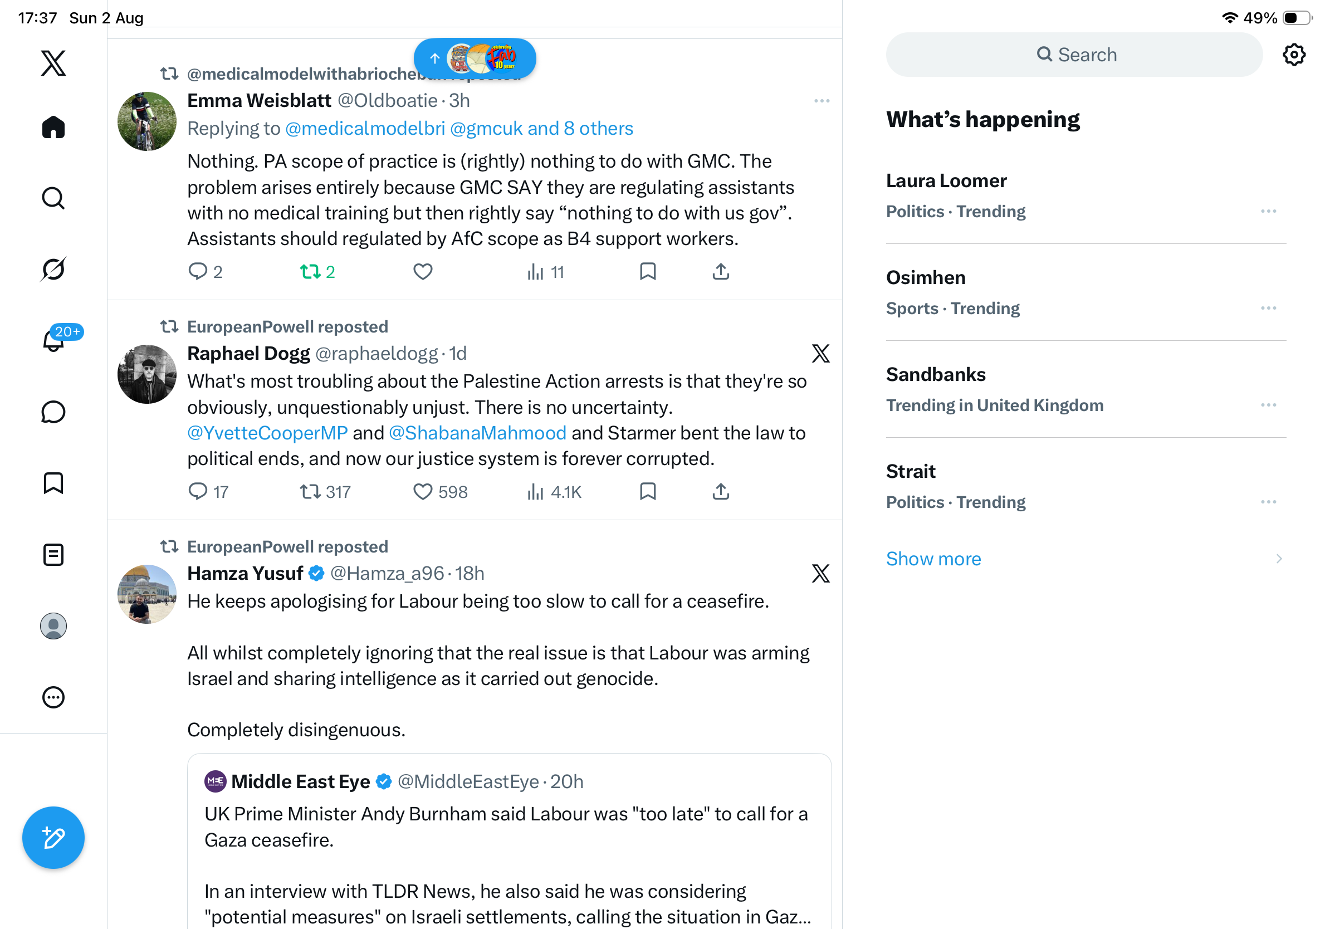Image resolution: width=1330 pixels, height=929 pixels.
Task: Click the compose new post button
Action: click(53, 837)
